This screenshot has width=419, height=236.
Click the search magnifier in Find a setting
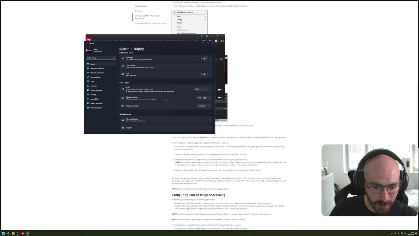[114, 58]
